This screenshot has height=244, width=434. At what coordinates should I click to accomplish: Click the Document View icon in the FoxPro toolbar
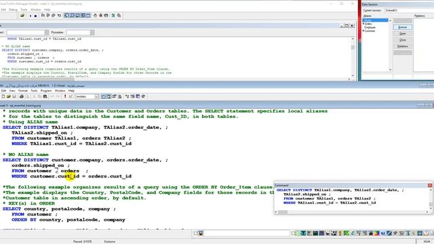point(119,96)
